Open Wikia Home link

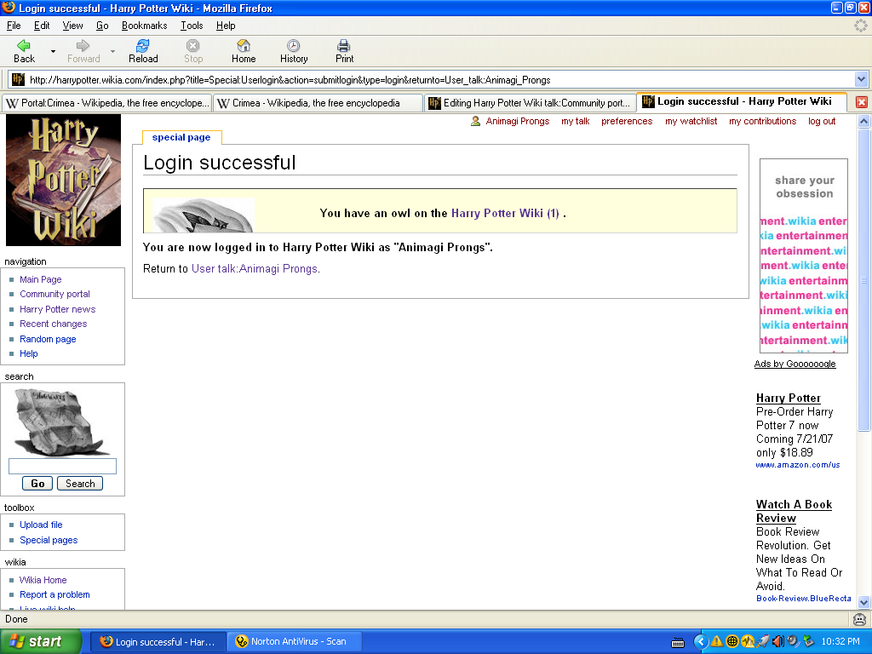click(43, 580)
